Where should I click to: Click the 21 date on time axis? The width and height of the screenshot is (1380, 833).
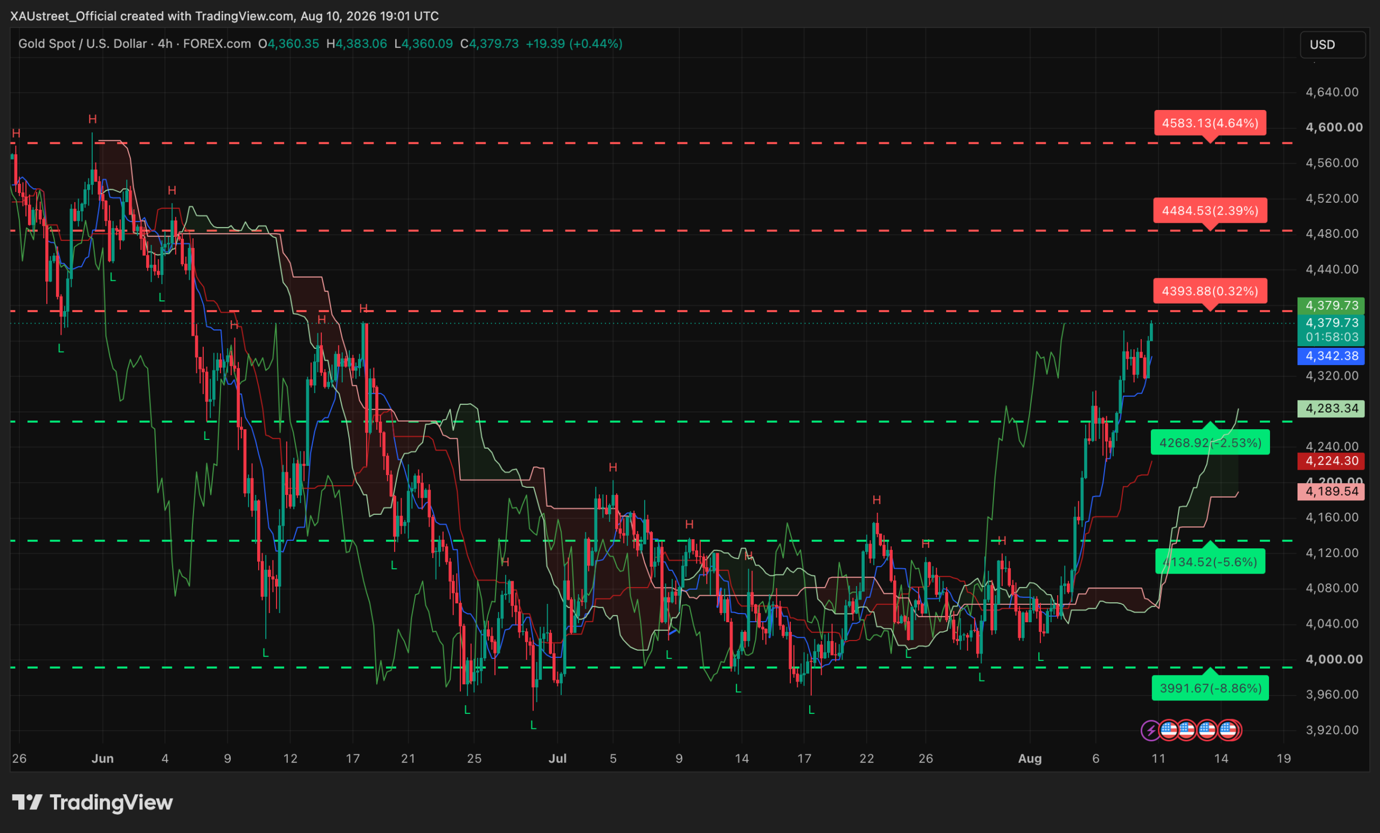(x=408, y=759)
